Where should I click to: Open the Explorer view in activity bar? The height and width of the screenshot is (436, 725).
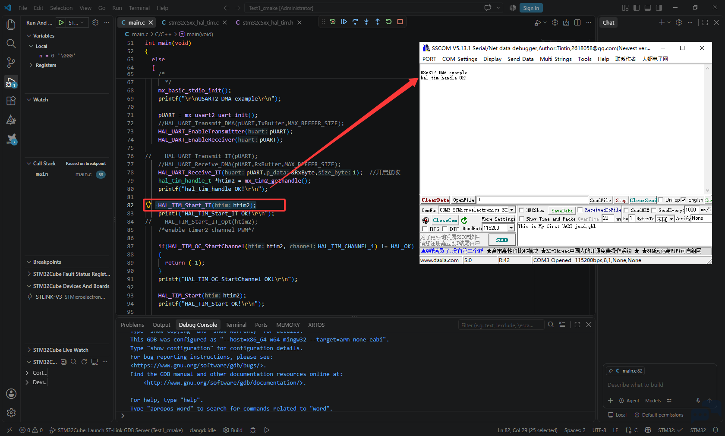click(11, 24)
